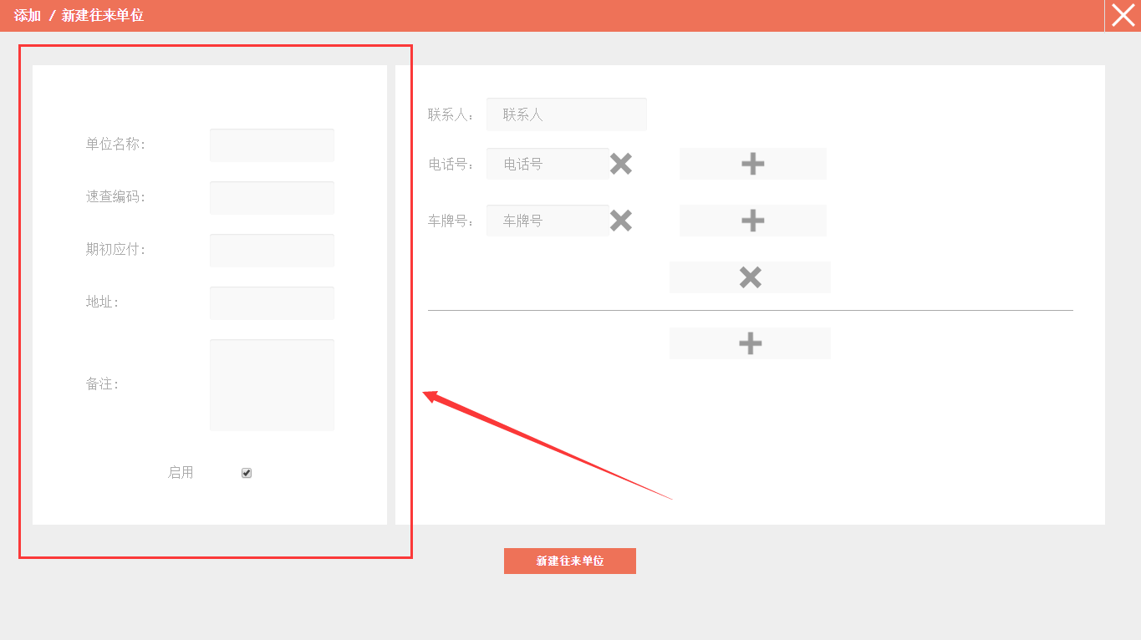Click the X icon beside 车牌号 field
Viewport: 1141px width, 640px height.
[x=620, y=221]
